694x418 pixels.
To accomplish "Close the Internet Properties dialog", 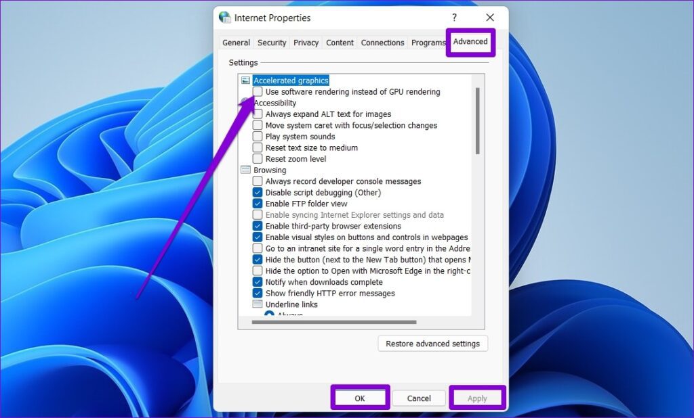I will 490,18.
